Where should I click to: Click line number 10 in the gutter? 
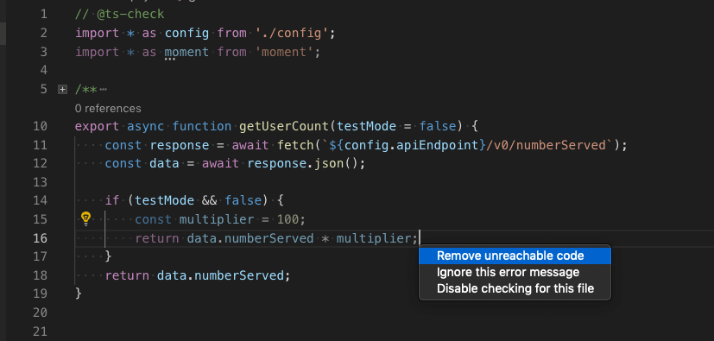point(40,126)
